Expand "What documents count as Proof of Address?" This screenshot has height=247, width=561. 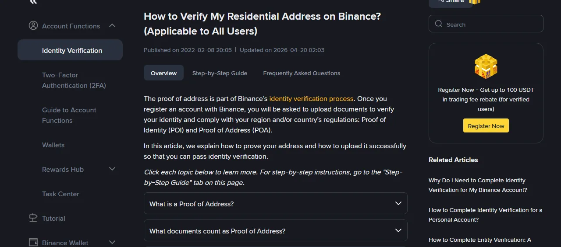(x=276, y=231)
